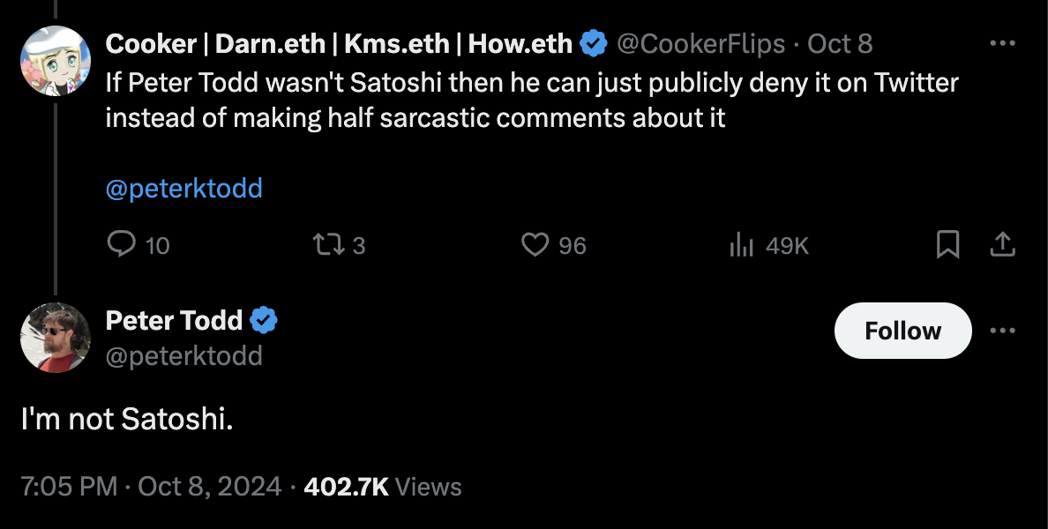Open Cooker's anime profile avatar
This screenshot has height=529, width=1048.
pos(56,61)
